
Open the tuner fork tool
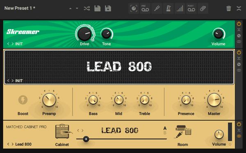[x=157, y=9]
